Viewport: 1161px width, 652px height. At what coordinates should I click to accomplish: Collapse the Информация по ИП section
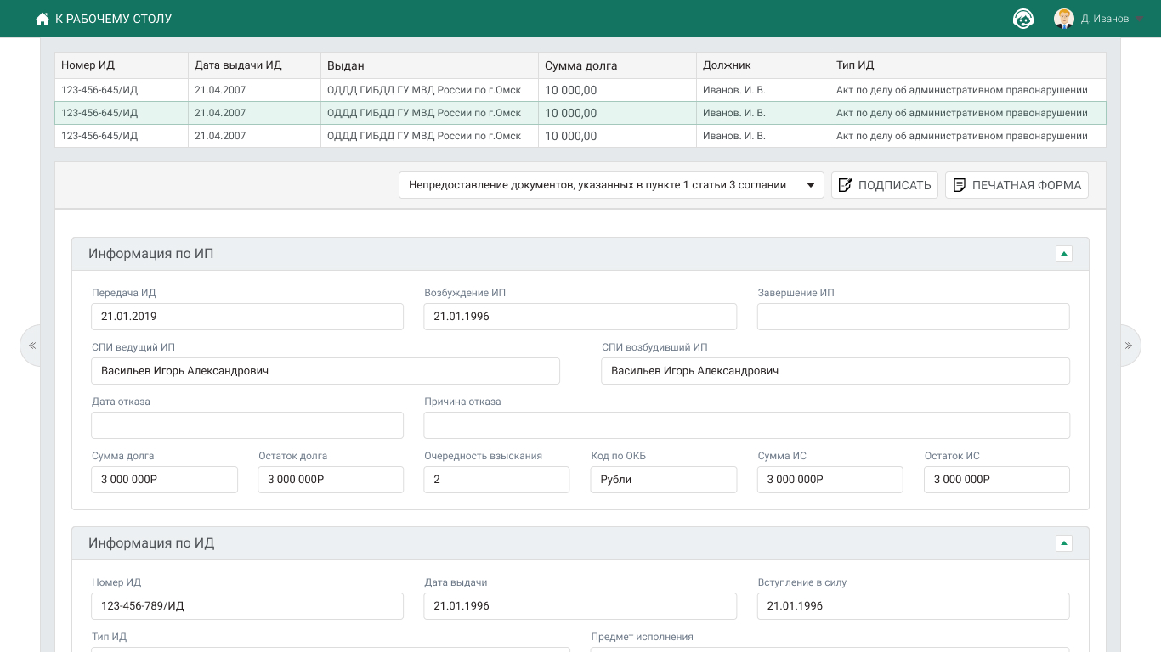(1063, 254)
